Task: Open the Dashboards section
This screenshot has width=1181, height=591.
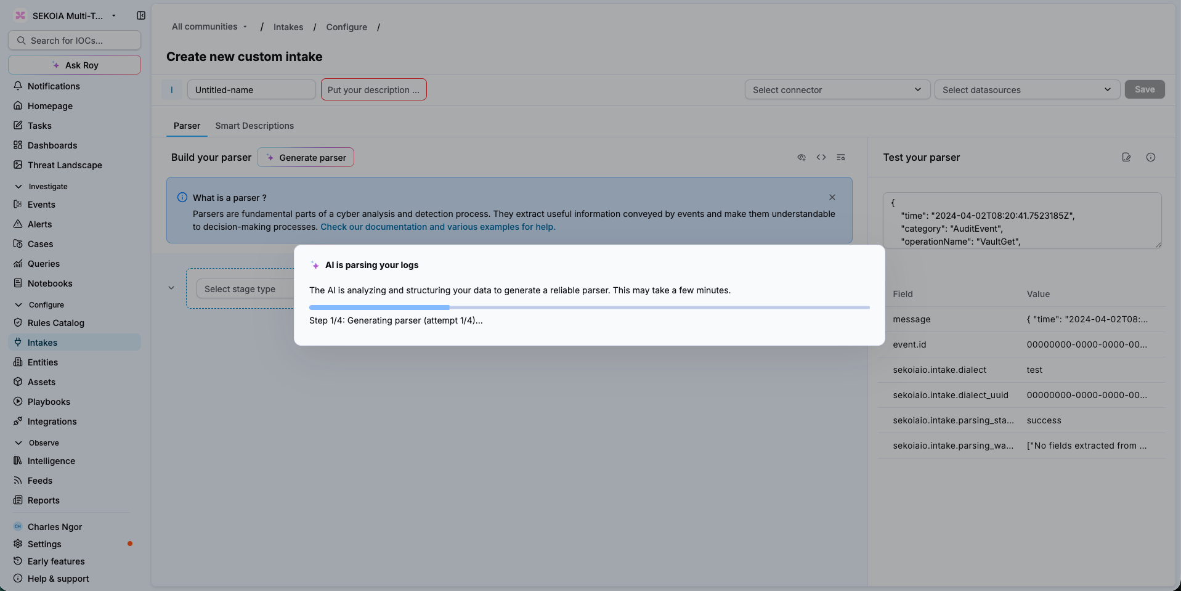Action: [52, 145]
